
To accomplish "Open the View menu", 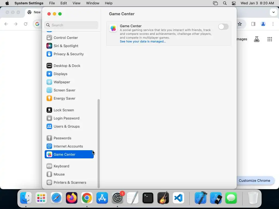I will tap(77, 3).
